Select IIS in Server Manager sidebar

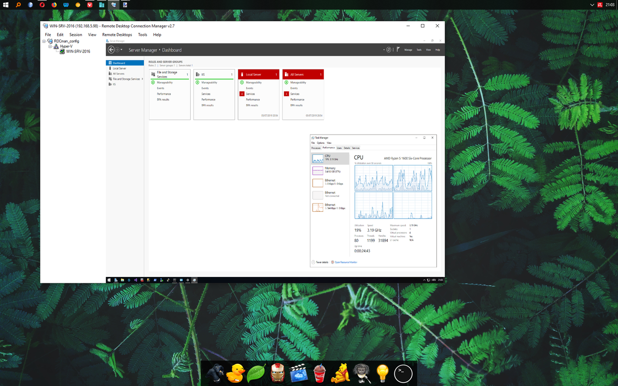pos(125,84)
